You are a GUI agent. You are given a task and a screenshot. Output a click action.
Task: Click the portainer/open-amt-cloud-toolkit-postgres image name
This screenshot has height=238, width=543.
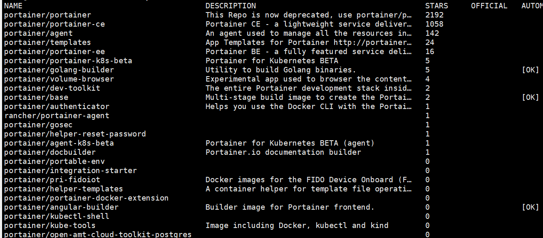coord(98,235)
